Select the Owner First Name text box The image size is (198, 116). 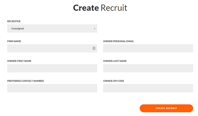pyautogui.click(x=52, y=68)
